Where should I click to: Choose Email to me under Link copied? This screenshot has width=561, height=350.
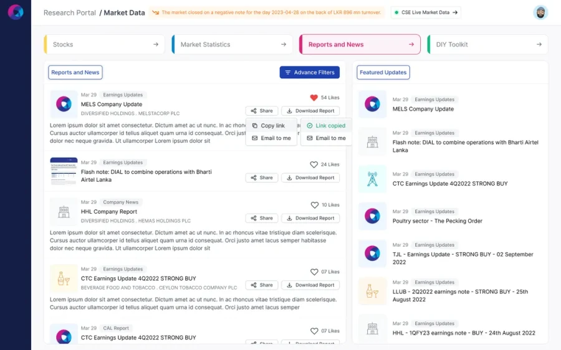click(326, 138)
